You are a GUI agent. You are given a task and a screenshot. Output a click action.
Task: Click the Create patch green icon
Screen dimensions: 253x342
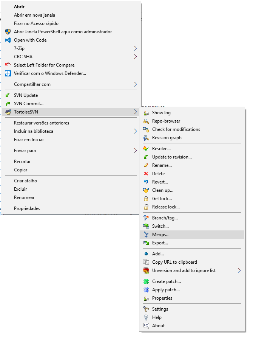pos(146,281)
